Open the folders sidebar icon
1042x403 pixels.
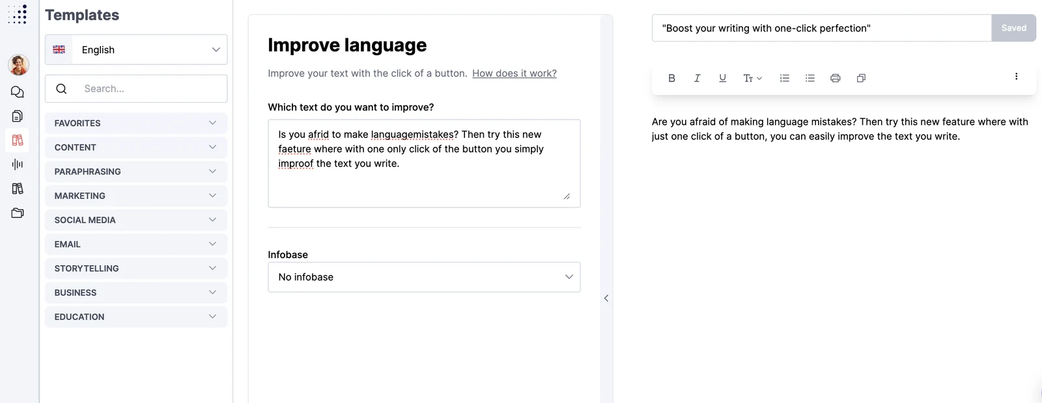pyautogui.click(x=18, y=213)
